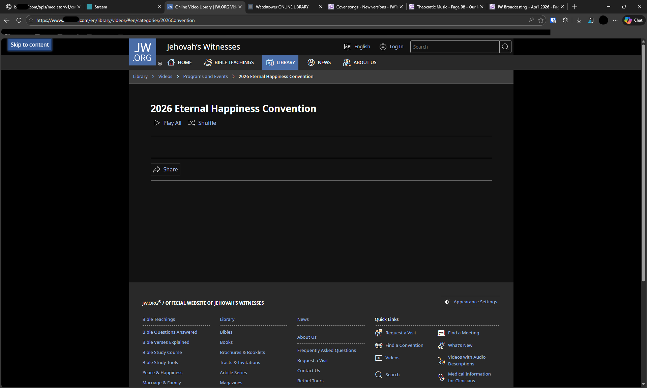The height and width of the screenshot is (388, 647).
Task: Type in the site Search field
Action: [x=454, y=47]
